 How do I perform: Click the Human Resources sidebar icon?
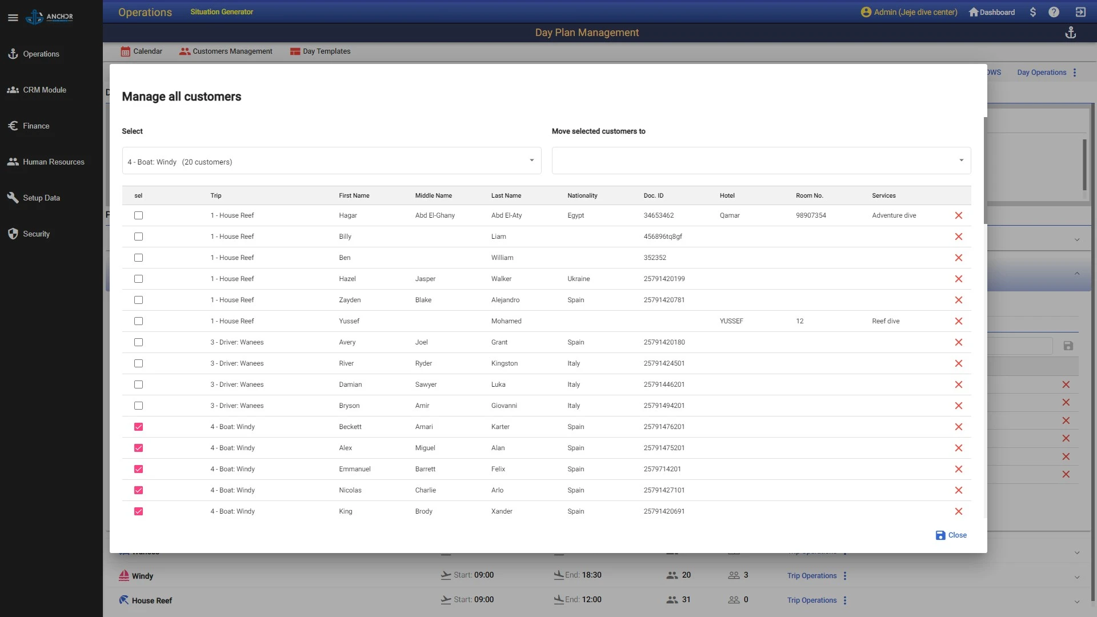[x=14, y=161]
